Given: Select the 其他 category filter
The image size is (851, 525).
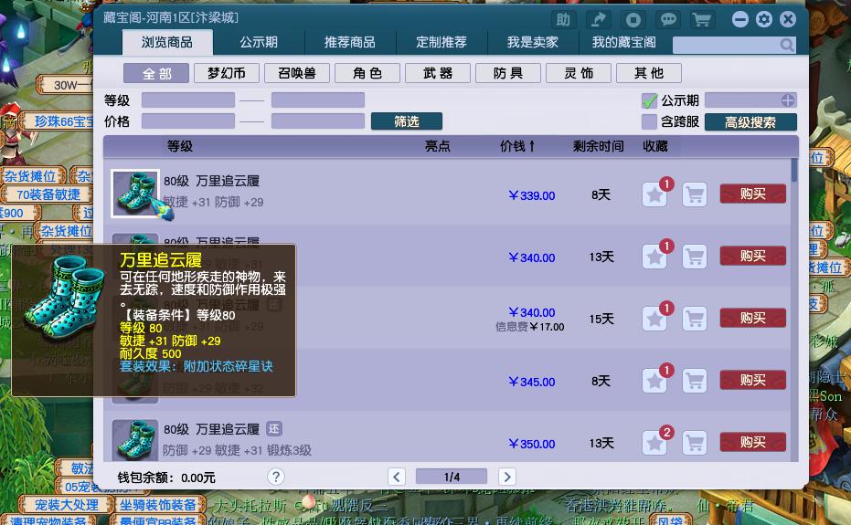Looking at the screenshot, I should (649, 73).
